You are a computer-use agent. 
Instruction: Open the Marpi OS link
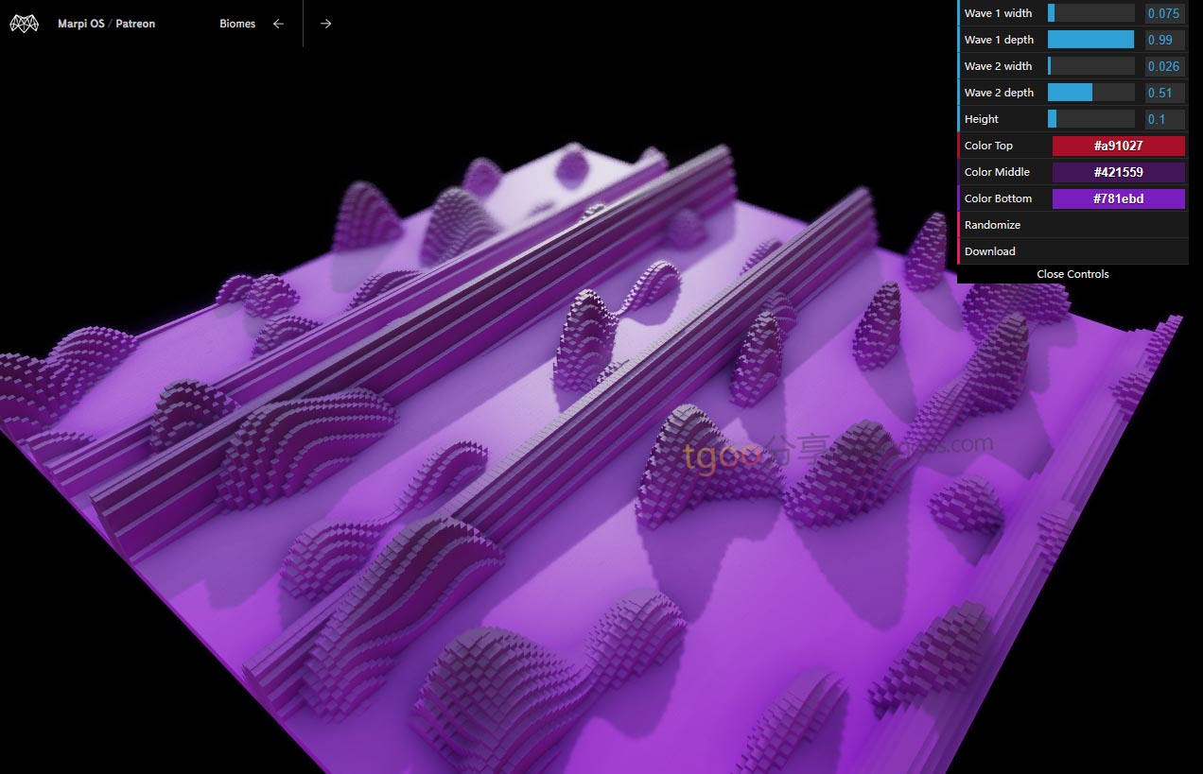pyautogui.click(x=82, y=24)
